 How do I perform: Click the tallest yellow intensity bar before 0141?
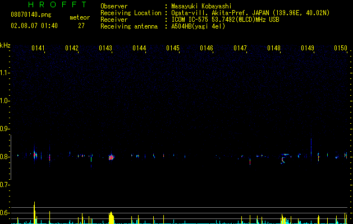point(34,213)
